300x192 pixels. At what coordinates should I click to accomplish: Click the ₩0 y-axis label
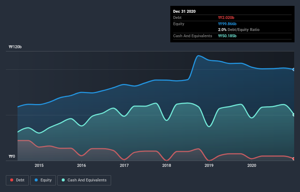12,157
